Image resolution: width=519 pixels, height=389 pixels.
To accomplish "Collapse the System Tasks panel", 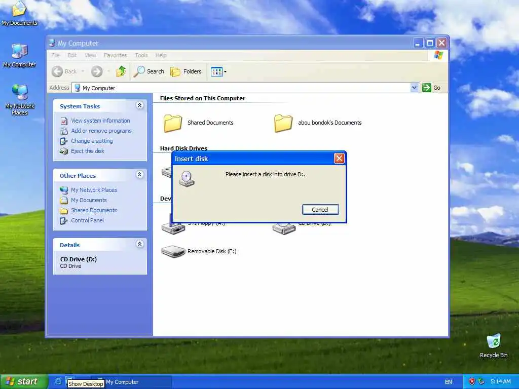I will point(140,105).
